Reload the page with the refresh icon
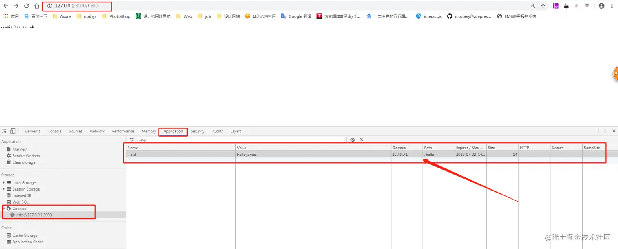This screenshot has height=249, width=618. coord(27,6)
